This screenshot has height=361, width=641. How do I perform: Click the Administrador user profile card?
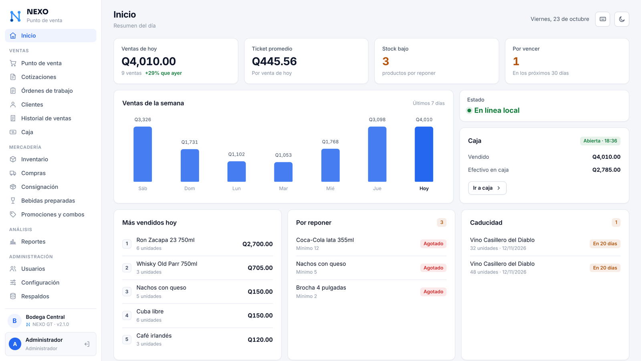50,344
